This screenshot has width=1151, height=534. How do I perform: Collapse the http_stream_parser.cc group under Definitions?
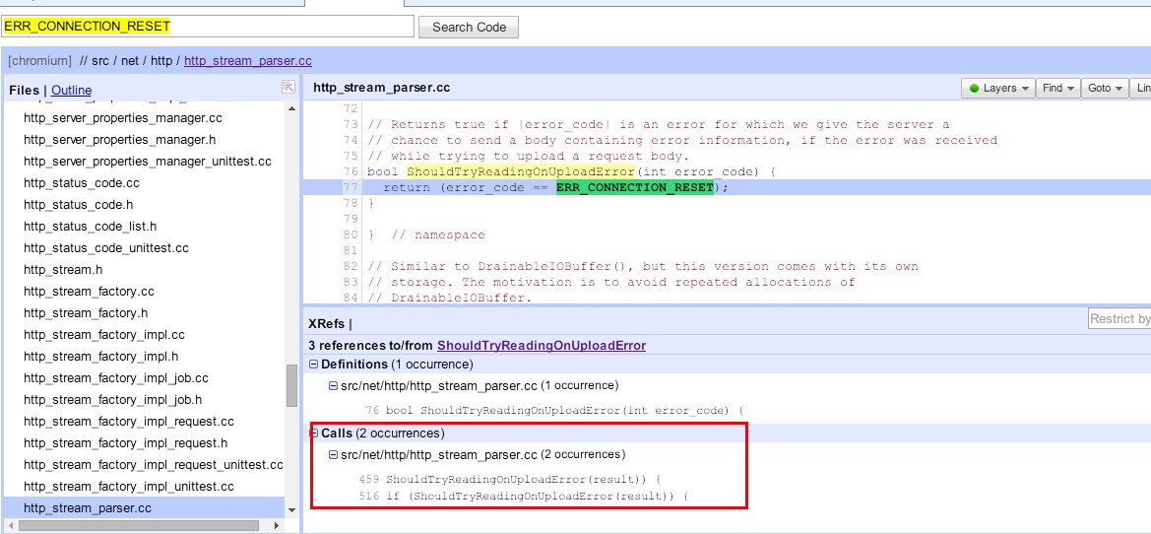click(x=334, y=385)
